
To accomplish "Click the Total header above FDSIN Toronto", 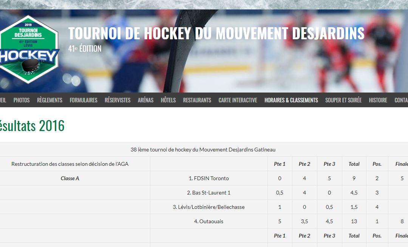I will pyautogui.click(x=354, y=164).
